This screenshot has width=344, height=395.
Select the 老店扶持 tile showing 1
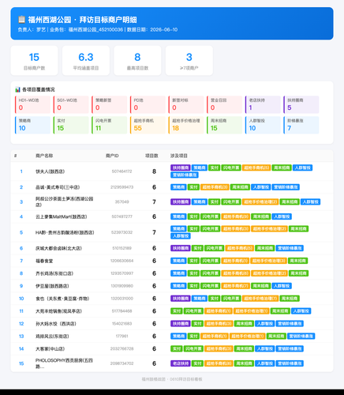click(x=263, y=104)
